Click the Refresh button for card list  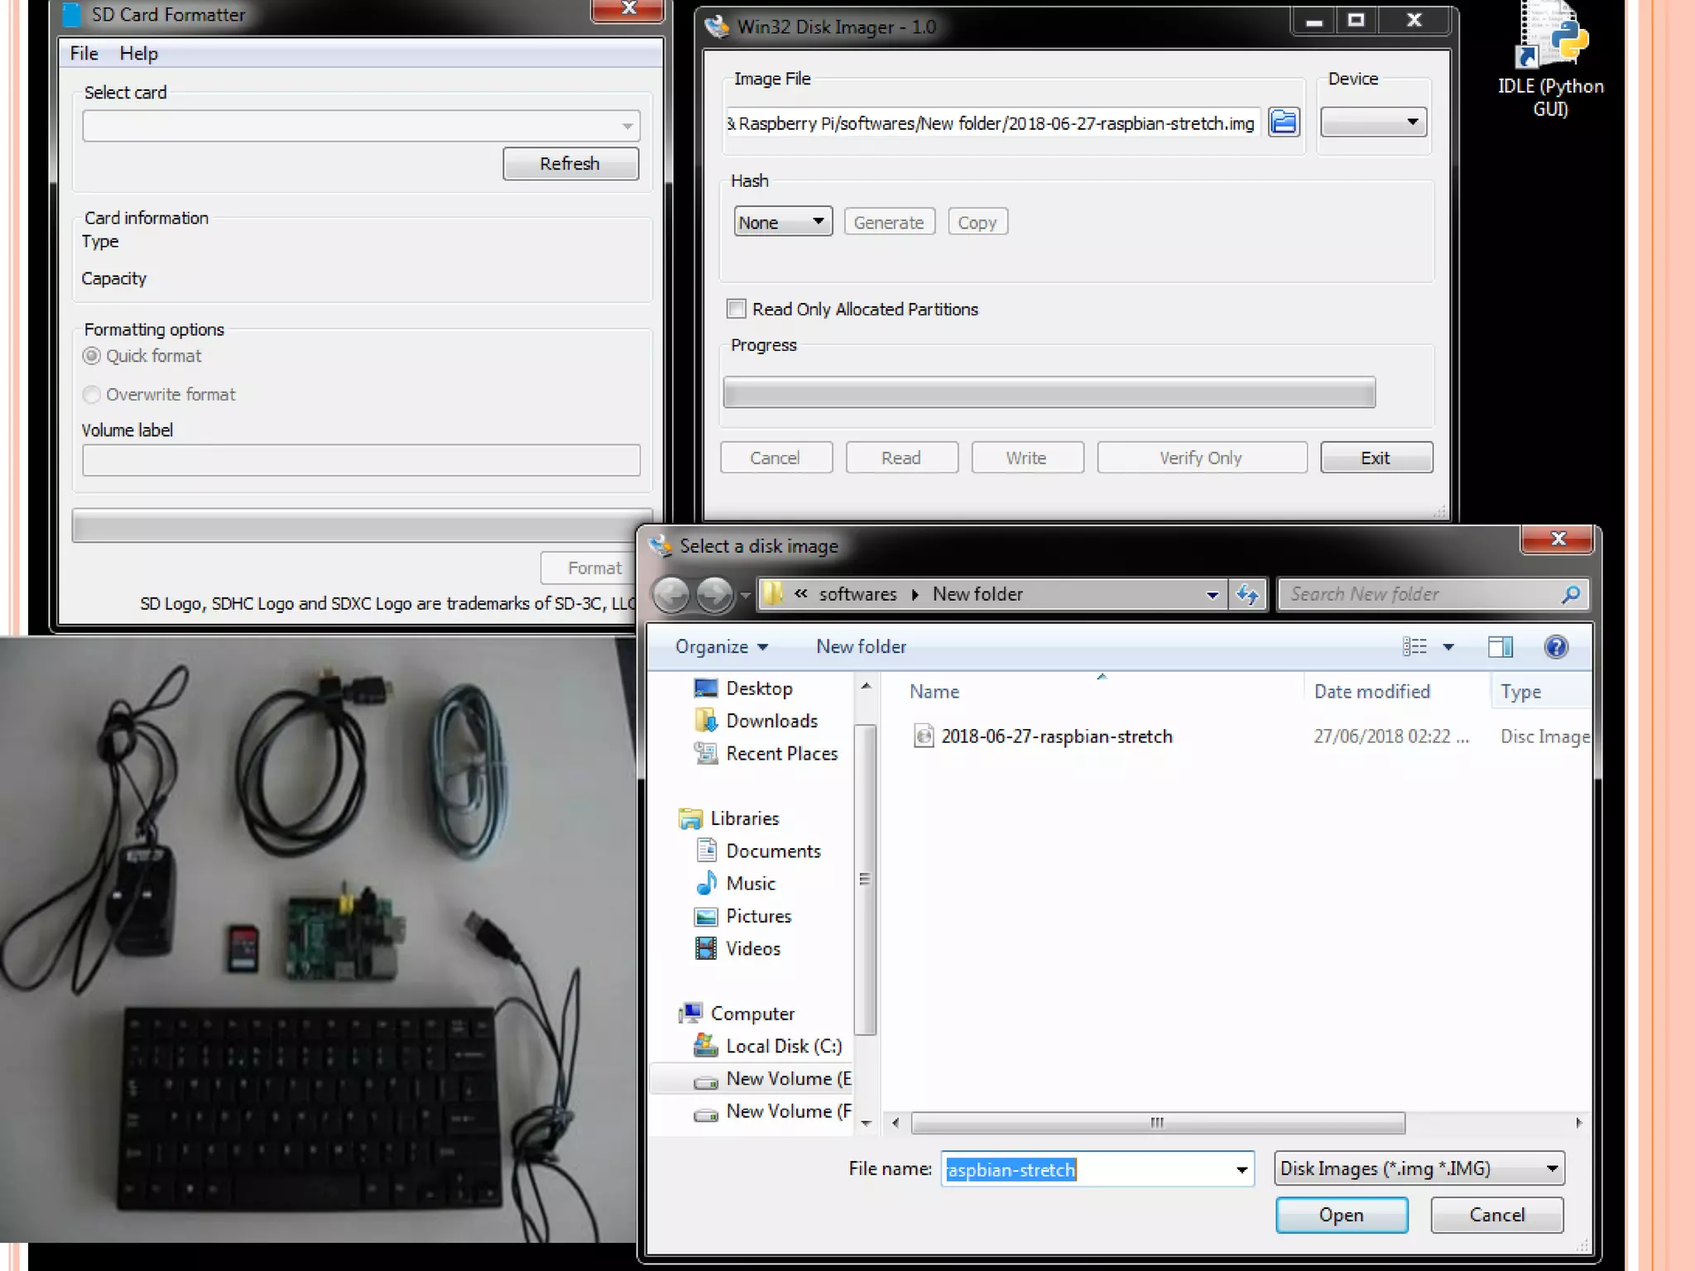(570, 163)
